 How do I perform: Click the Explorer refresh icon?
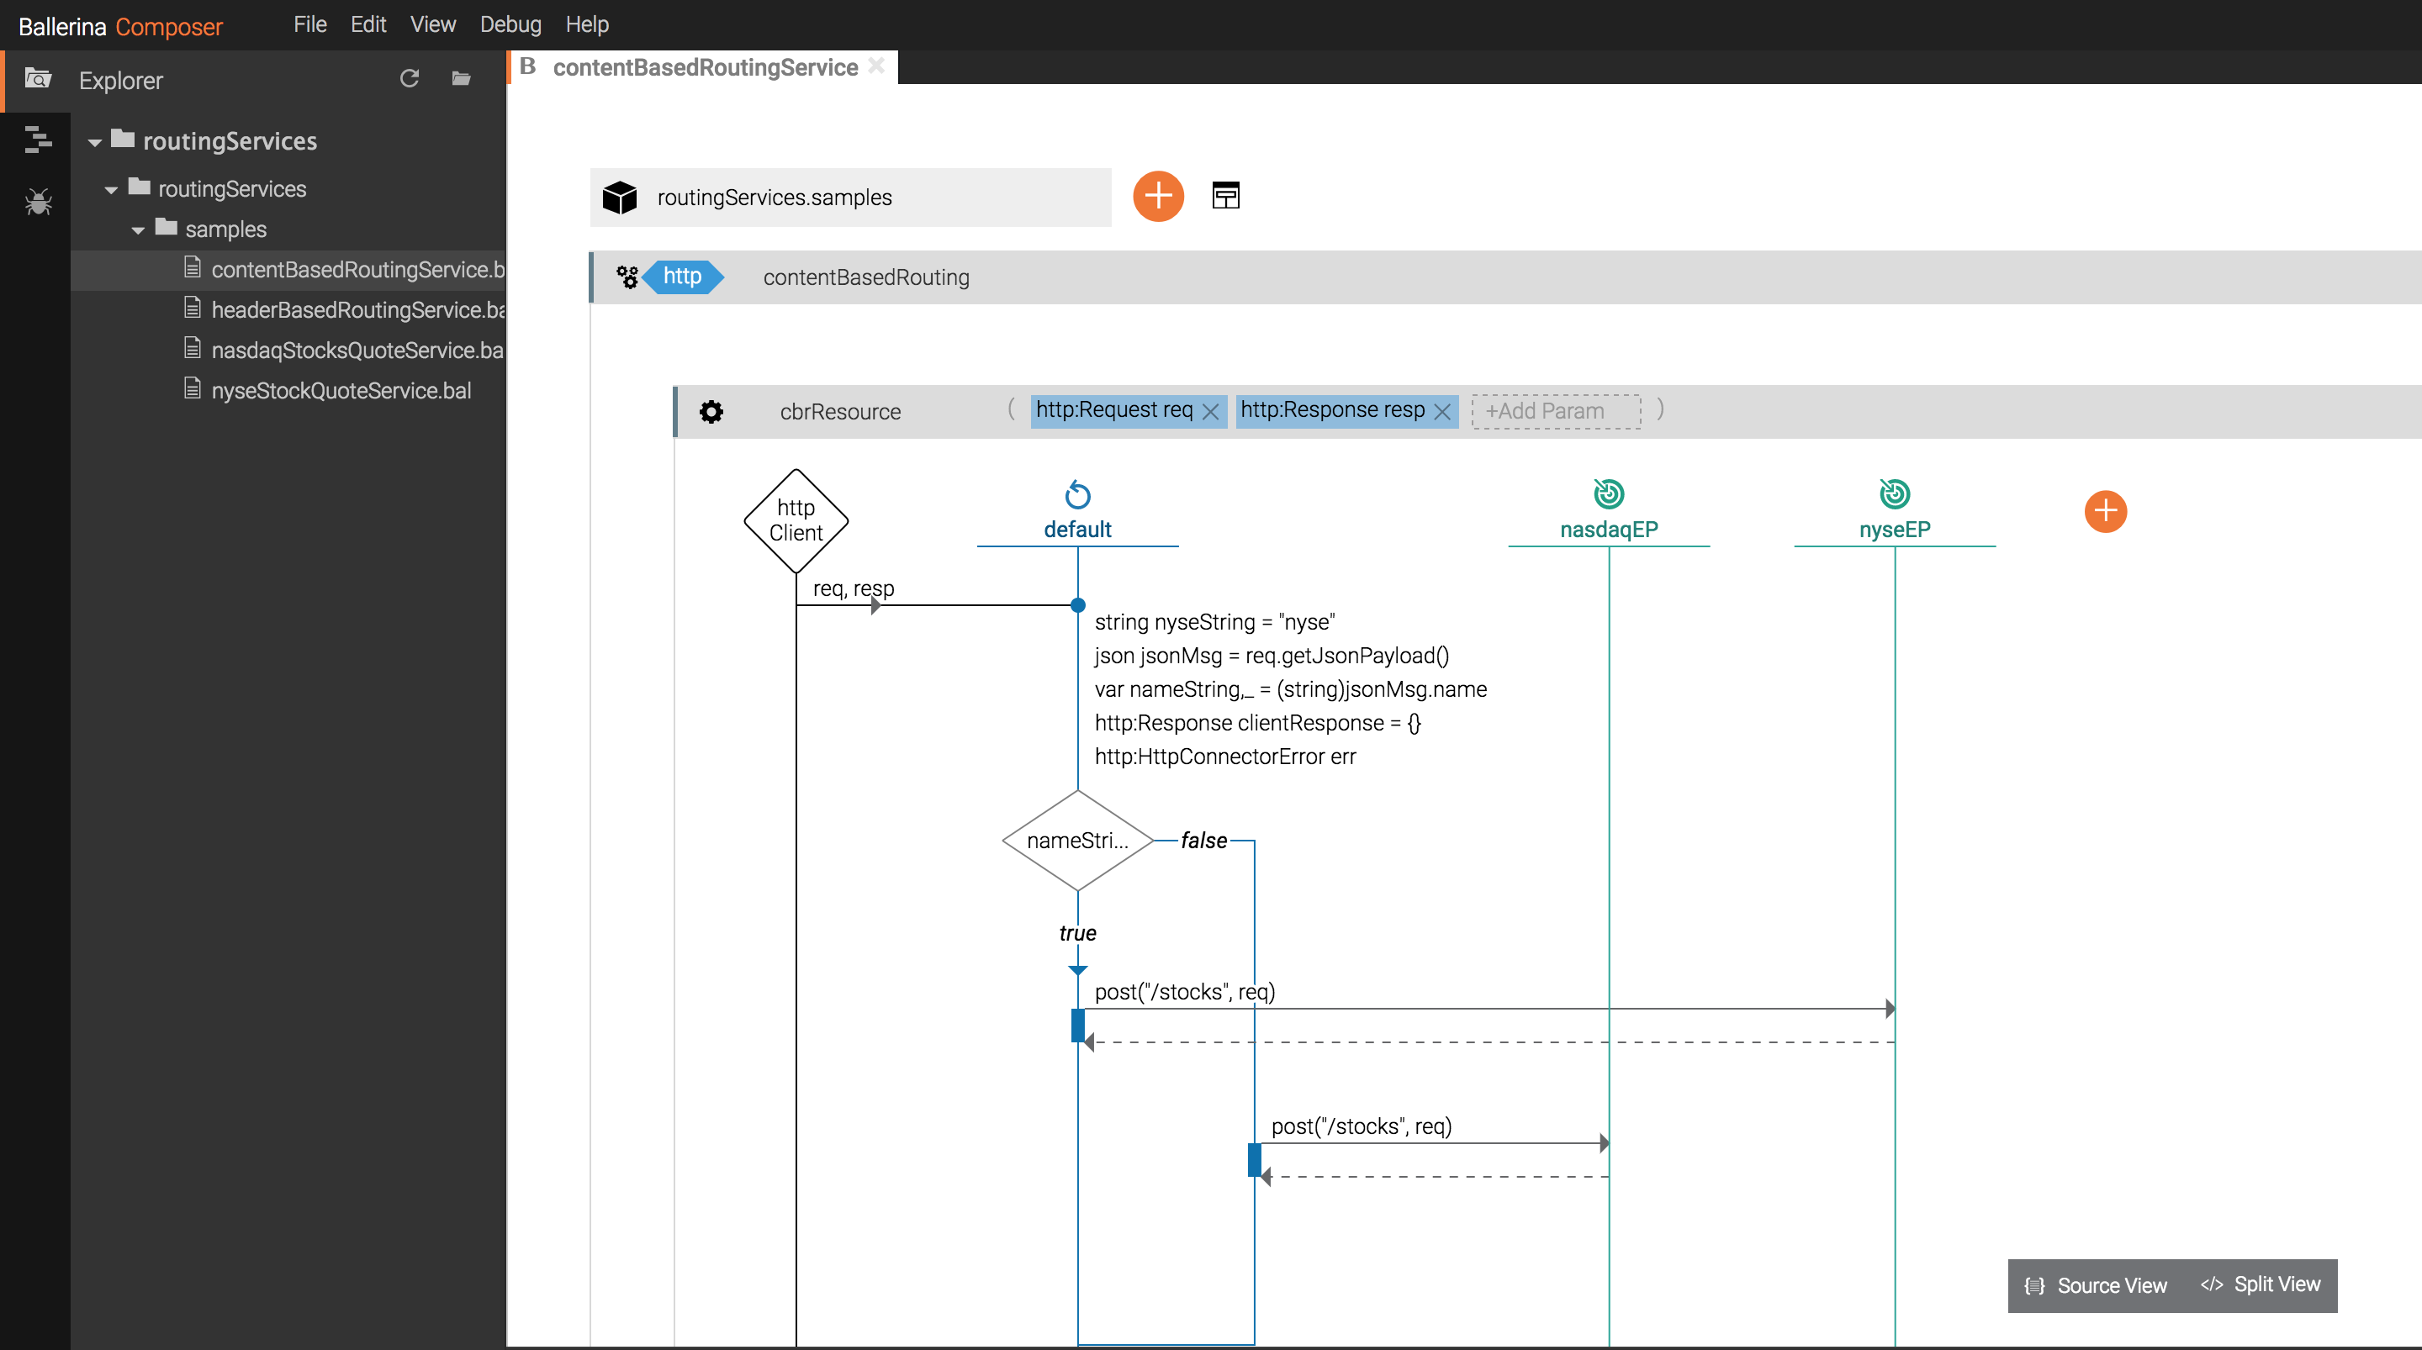[409, 79]
